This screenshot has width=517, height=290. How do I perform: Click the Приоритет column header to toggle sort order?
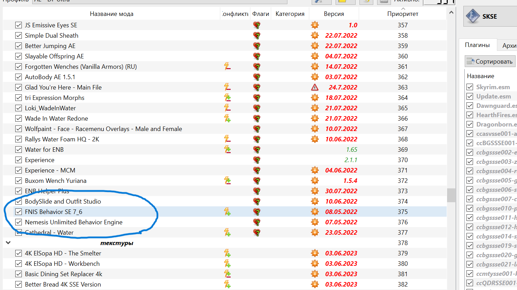click(x=402, y=14)
